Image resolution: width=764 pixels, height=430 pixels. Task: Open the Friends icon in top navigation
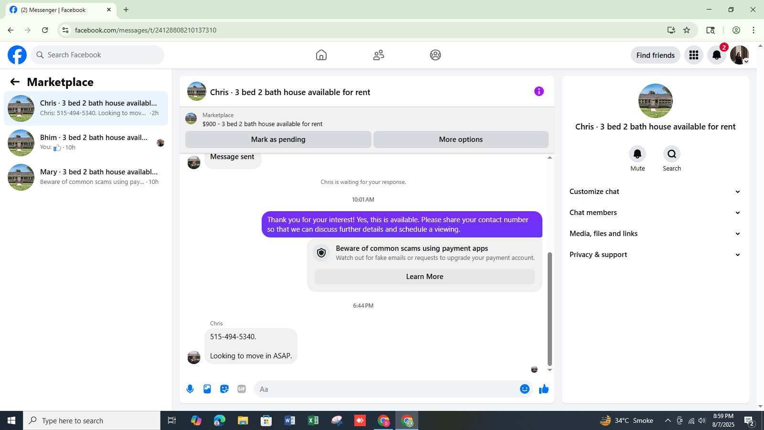pyautogui.click(x=379, y=55)
